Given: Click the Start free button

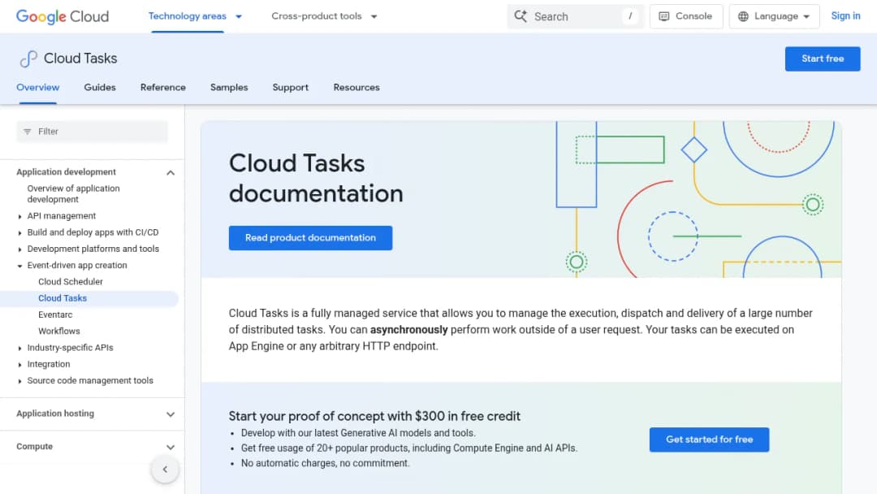Looking at the screenshot, I should point(822,58).
